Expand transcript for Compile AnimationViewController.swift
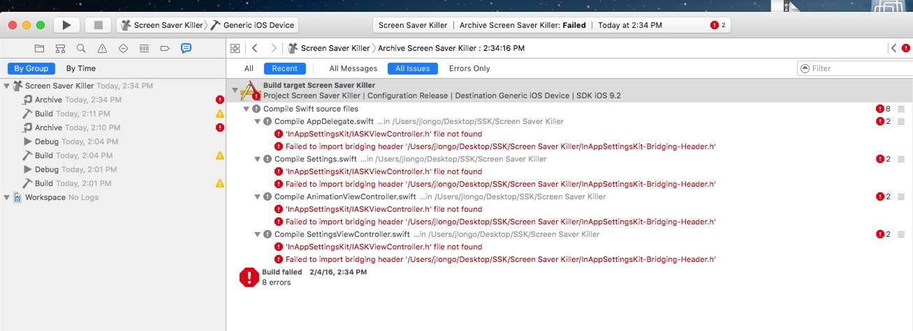Screen dimensions: 913x331 901,197
